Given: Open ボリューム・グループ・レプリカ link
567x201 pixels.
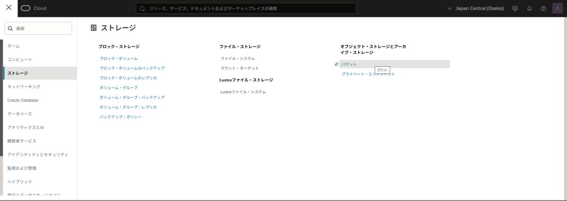Looking at the screenshot, I should [128, 107].
